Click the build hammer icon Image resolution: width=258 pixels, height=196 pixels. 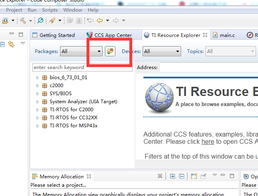(x=23, y=20)
